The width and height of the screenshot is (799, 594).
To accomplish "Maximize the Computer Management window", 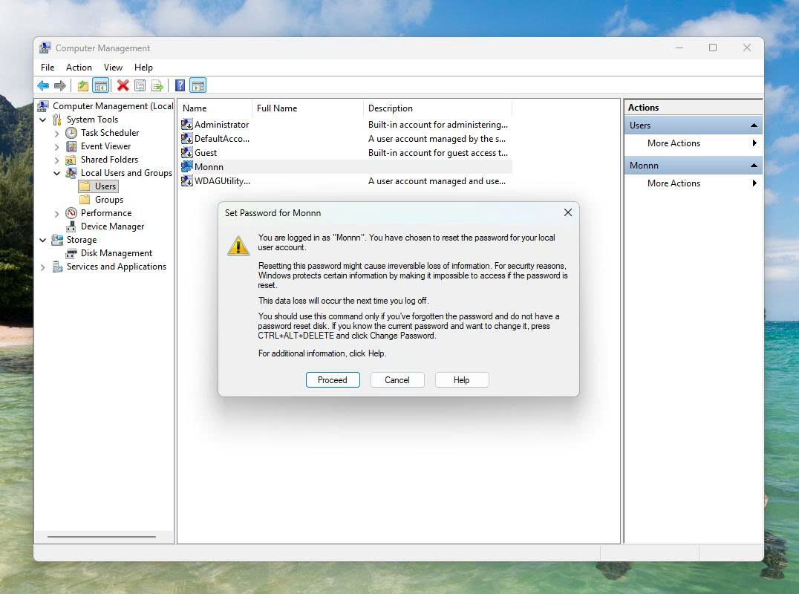I will click(x=713, y=48).
